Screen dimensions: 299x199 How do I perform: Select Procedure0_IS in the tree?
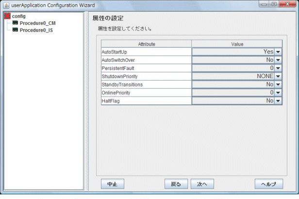[36, 30]
